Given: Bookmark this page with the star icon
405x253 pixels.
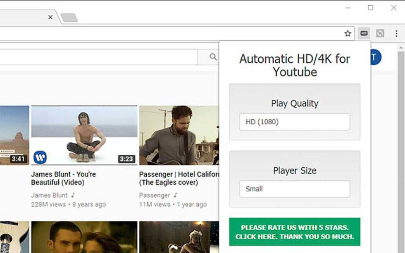Looking at the screenshot, I should point(348,33).
